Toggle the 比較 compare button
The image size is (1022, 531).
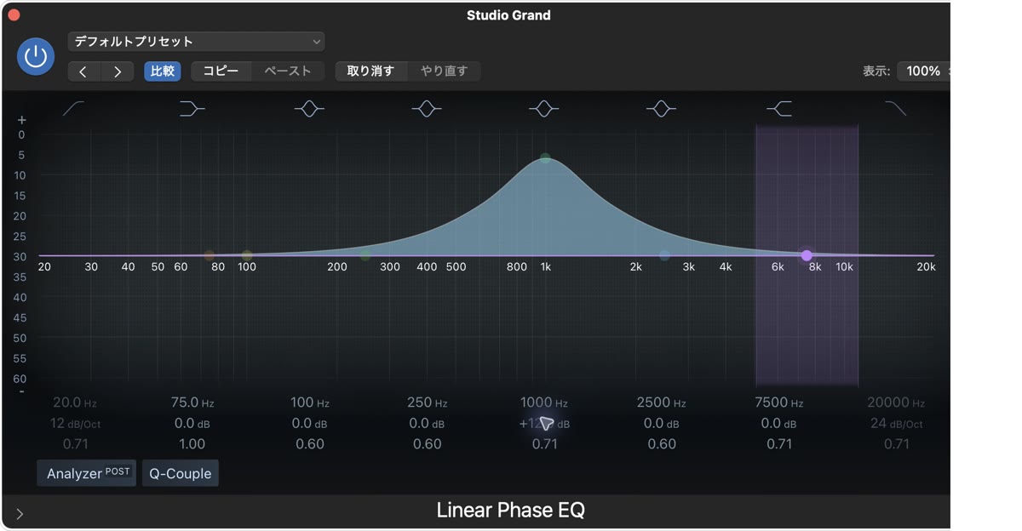pyautogui.click(x=162, y=71)
